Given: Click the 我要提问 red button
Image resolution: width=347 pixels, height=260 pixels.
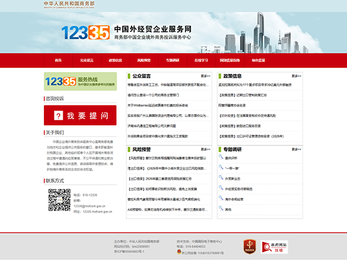Looking at the screenshot, I should [80, 115].
